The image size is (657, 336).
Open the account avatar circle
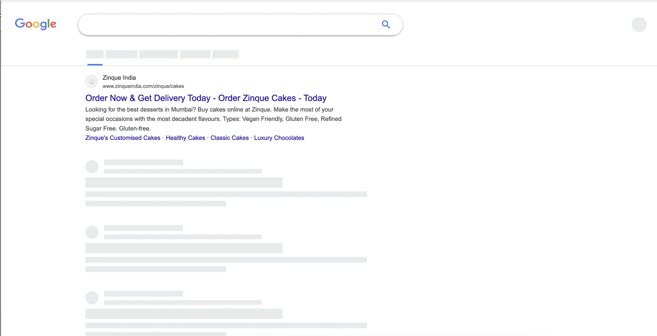639,25
